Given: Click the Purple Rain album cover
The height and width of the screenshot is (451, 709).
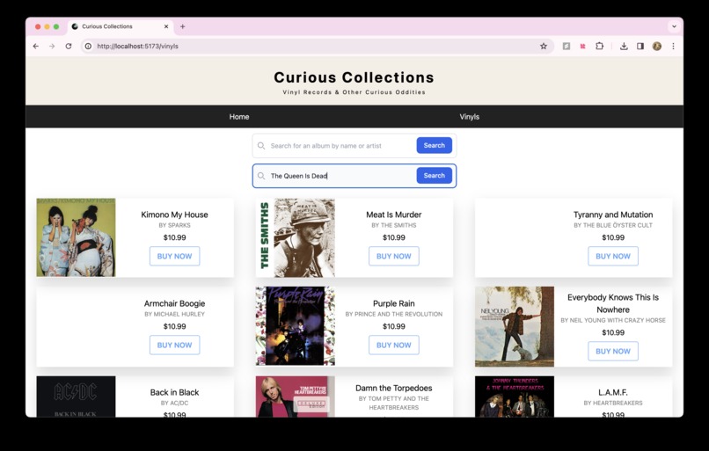Looking at the screenshot, I should (296, 326).
